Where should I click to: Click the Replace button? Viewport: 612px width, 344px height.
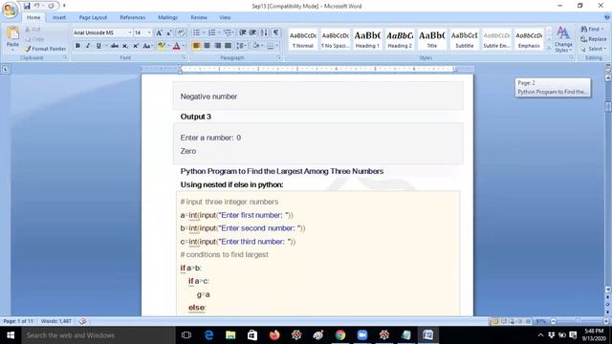(x=593, y=39)
